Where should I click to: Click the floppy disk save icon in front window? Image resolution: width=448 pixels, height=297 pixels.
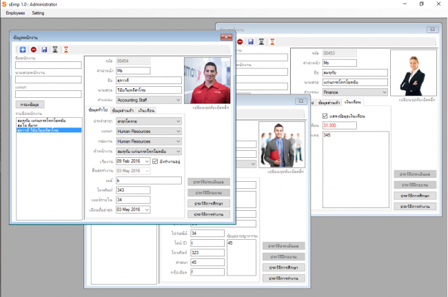click(x=44, y=50)
